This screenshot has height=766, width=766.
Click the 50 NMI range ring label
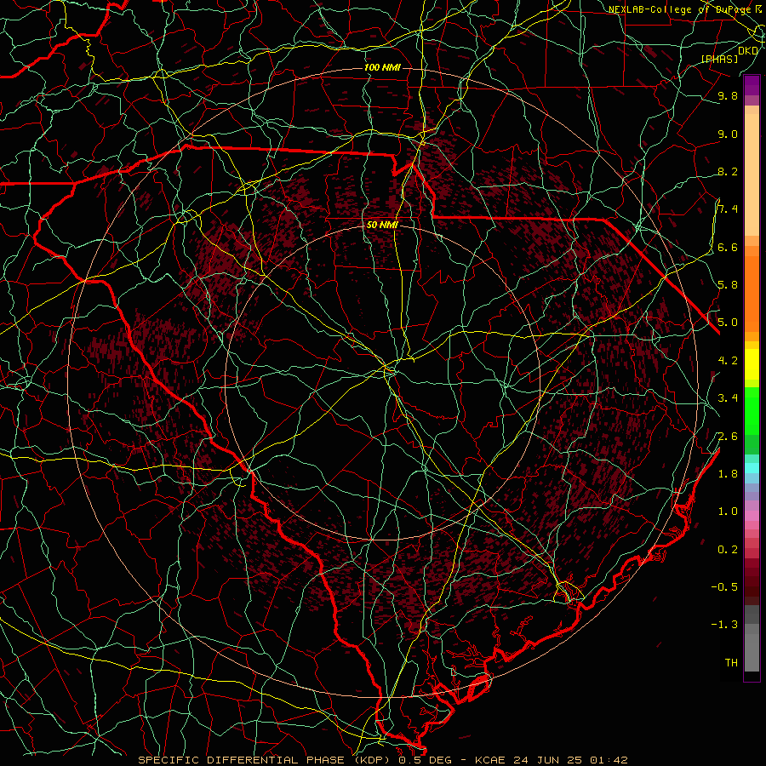click(x=382, y=225)
